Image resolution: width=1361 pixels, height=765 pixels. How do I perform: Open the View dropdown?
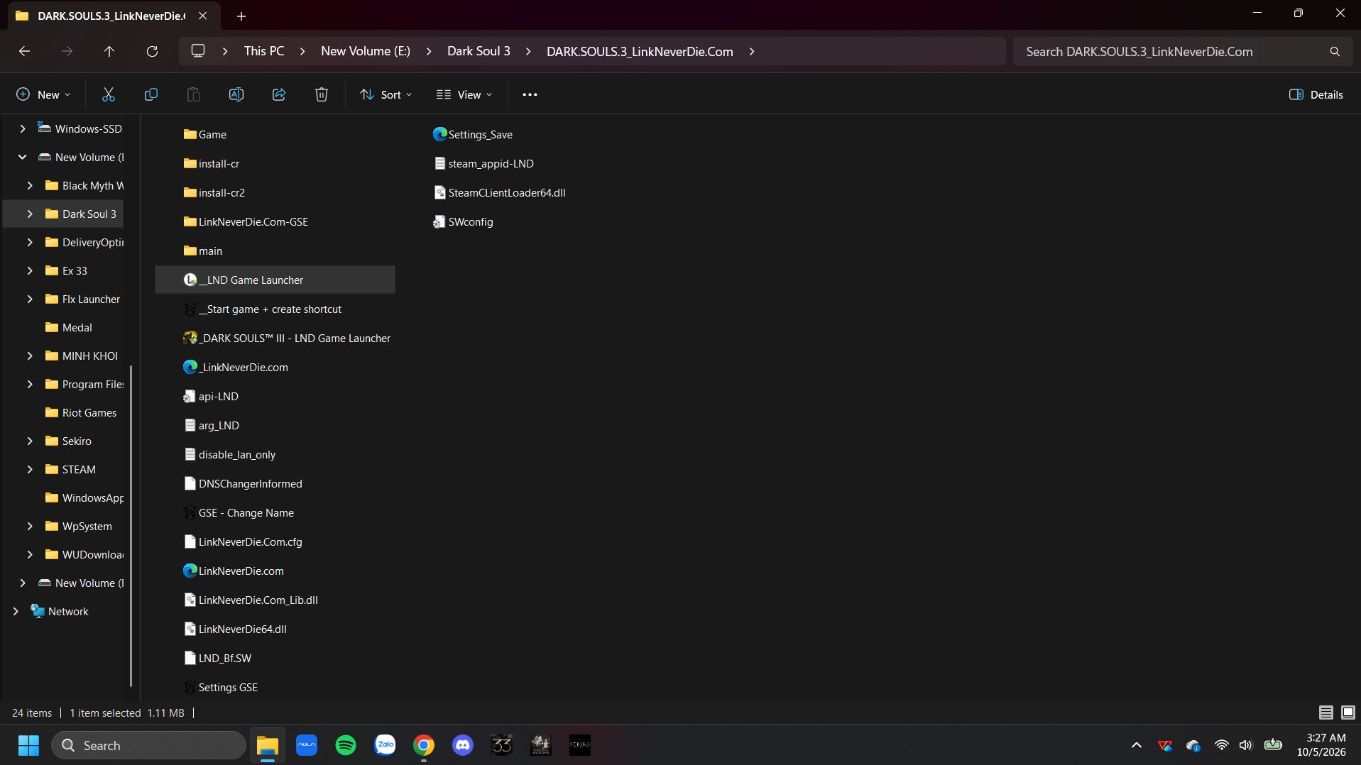[464, 94]
